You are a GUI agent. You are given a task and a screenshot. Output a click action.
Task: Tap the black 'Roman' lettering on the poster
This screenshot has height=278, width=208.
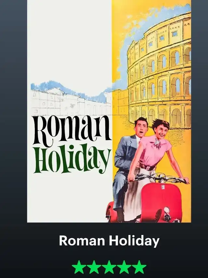[72, 130]
